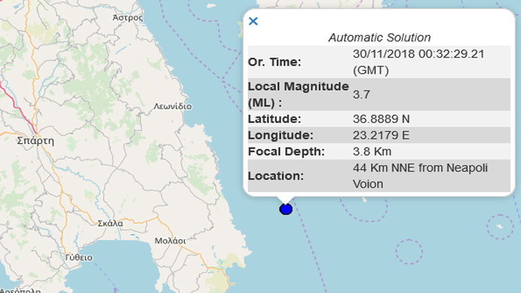The height and width of the screenshot is (293, 521).
Task: Click the Latitude value 36.8889 N
Action: [x=382, y=118]
